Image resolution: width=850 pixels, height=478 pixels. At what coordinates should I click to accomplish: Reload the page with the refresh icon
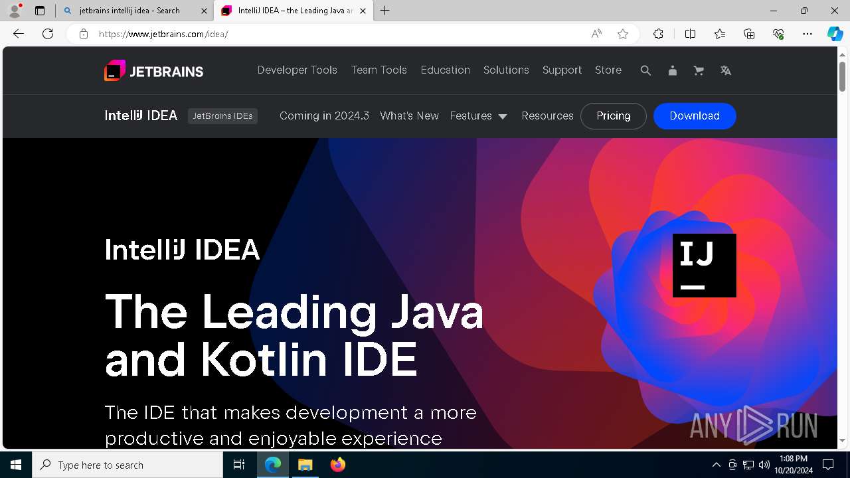pos(48,34)
